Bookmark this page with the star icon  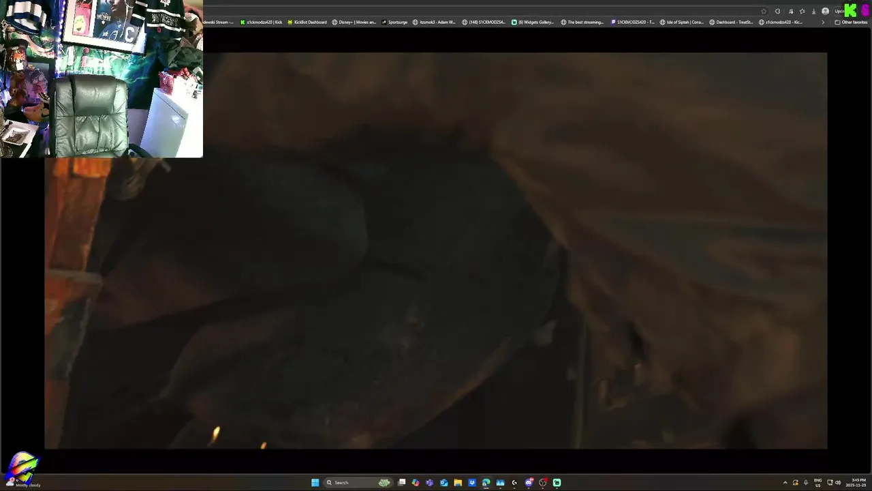point(764,11)
